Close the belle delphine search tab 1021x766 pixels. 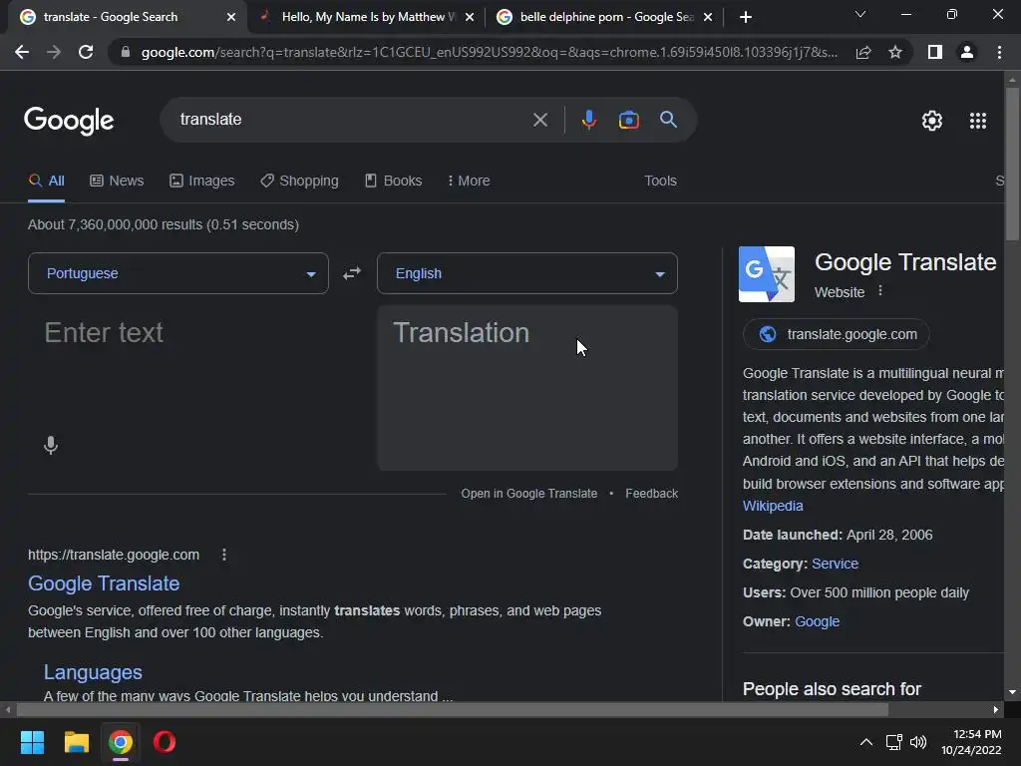coord(708,17)
